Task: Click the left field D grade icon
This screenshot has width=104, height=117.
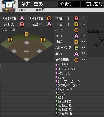Action: pos(10,40)
